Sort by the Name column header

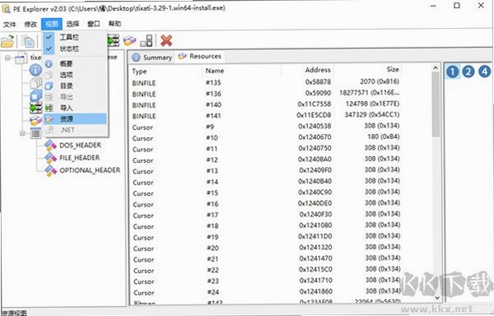click(242, 71)
